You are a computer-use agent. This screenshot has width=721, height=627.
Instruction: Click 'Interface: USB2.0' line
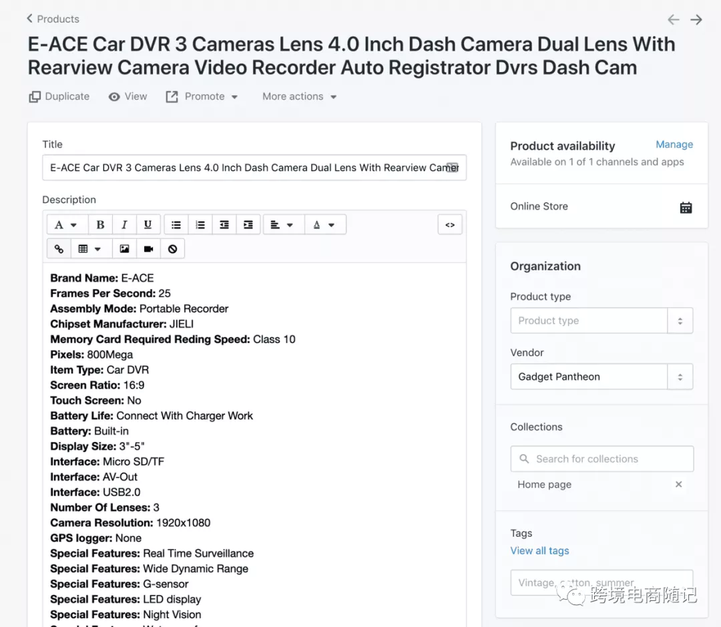click(95, 492)
